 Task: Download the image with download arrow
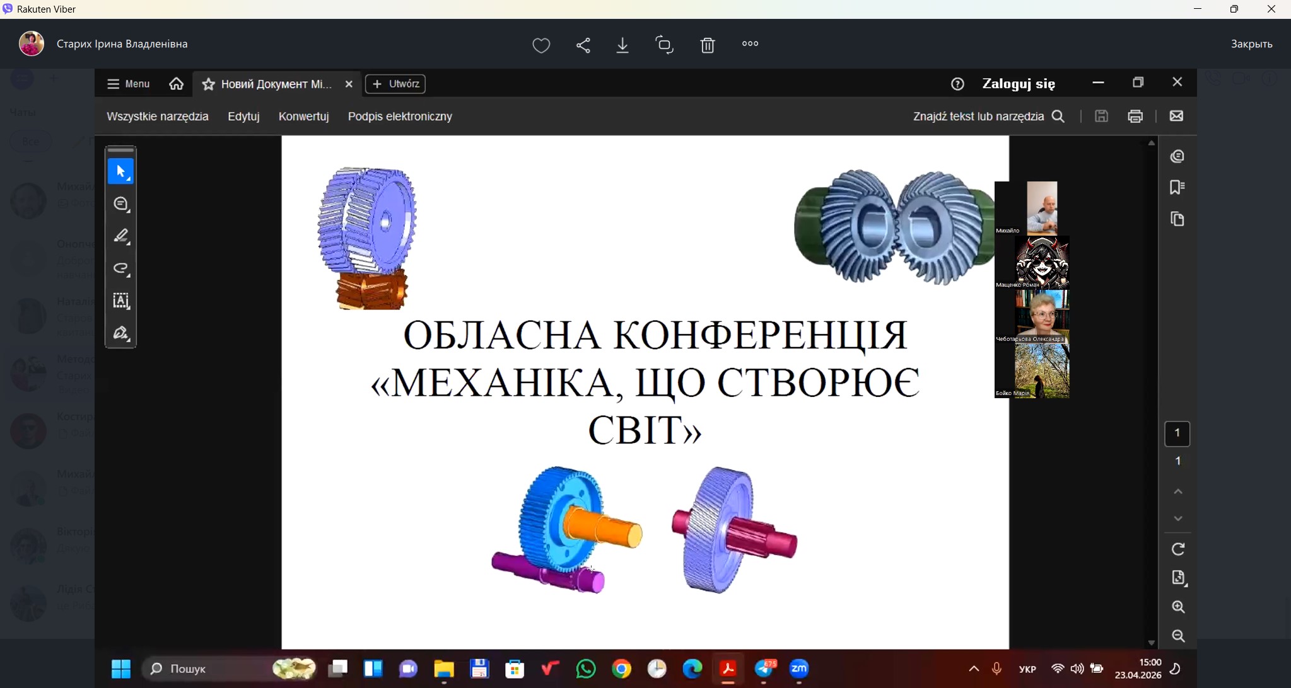coord(622,45)
